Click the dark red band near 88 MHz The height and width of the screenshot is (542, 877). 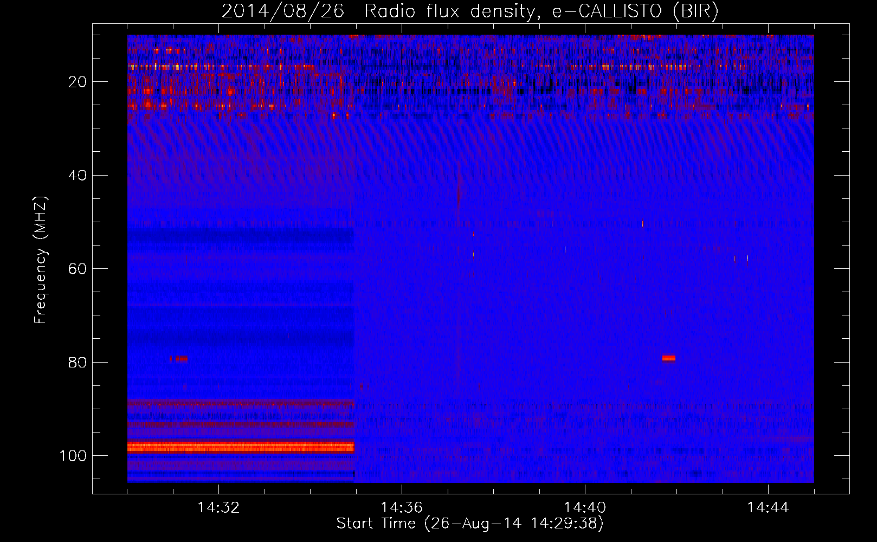coord(241,403)
